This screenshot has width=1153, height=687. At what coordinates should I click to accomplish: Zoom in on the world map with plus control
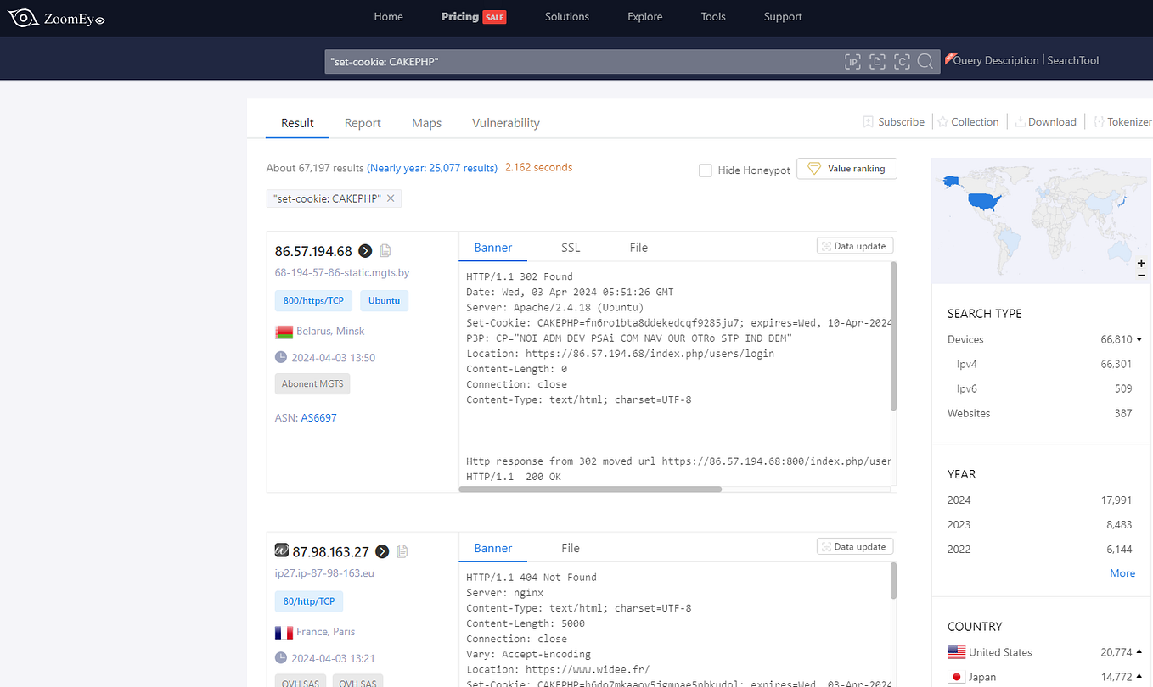pyautogui.click(x=1141, y=264)
